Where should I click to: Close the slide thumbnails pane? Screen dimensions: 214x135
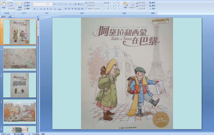click(38, 17)
